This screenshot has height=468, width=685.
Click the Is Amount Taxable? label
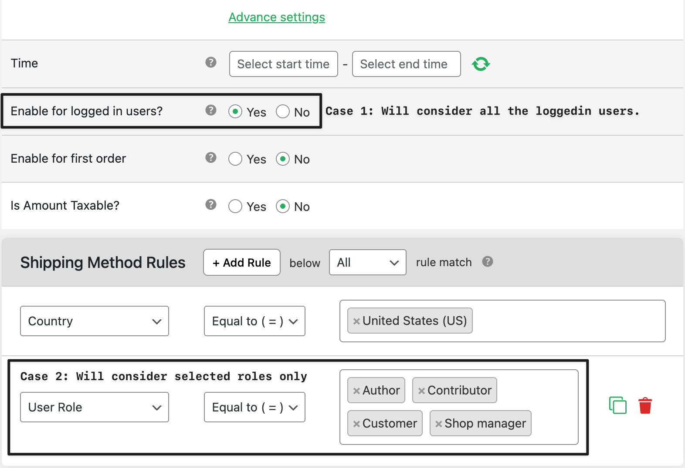pos(65,205)
